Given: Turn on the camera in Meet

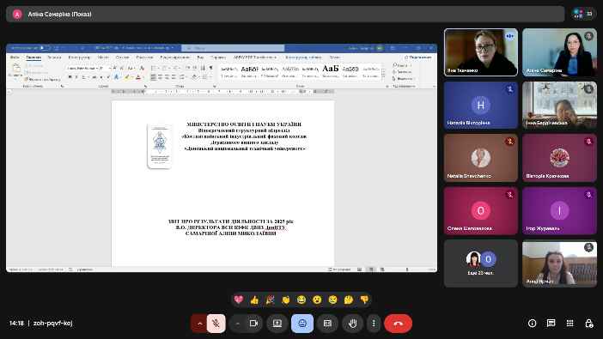Looking at the screenshot, I should click(253, 324).
